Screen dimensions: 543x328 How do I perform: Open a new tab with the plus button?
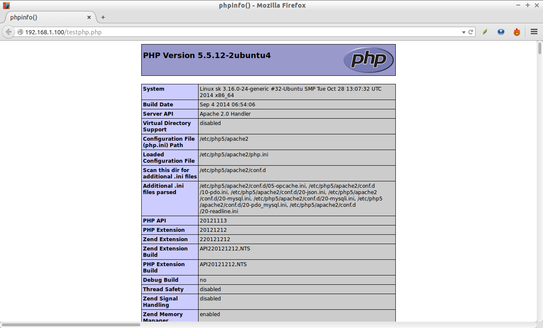point(103,17)
